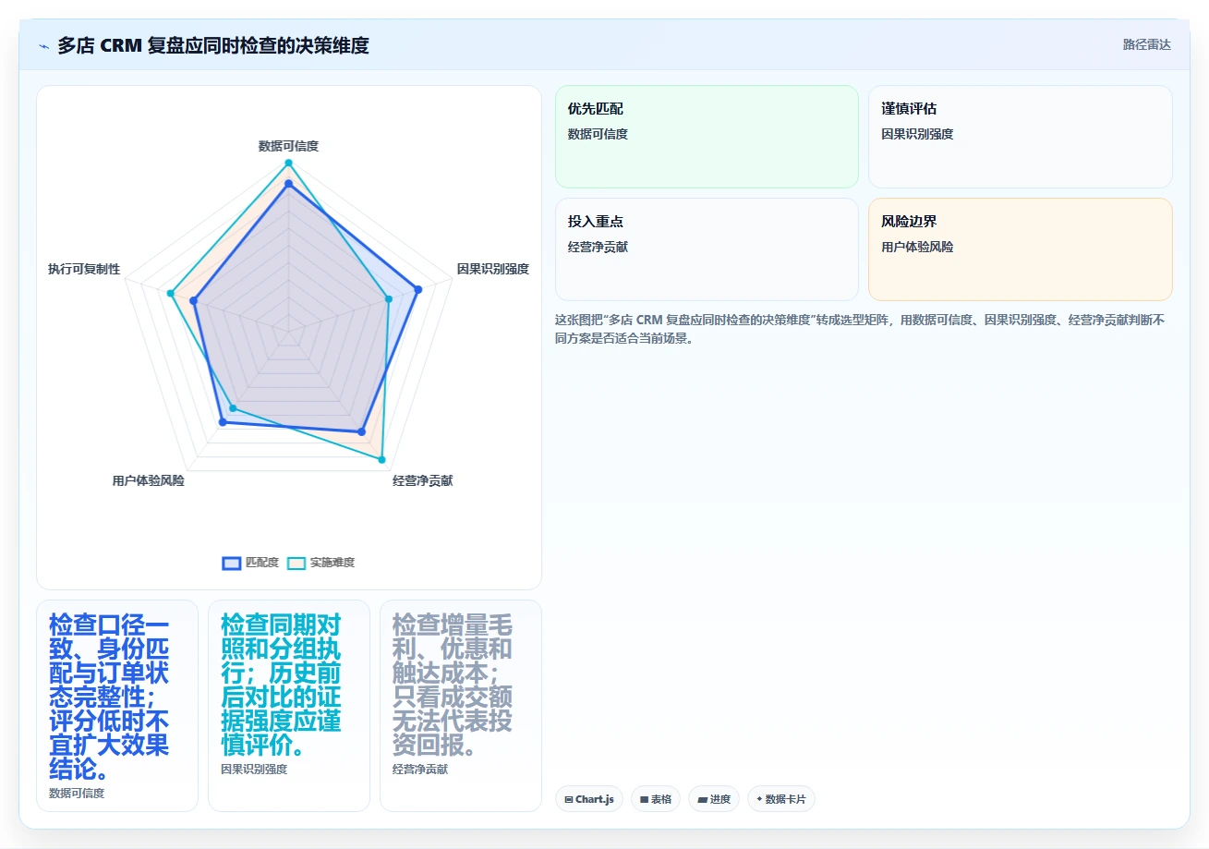This screenshot has width=1209, height=849.
Task: Click the 多店 CRM 复盘 page title
Action: tap(213, 45)
